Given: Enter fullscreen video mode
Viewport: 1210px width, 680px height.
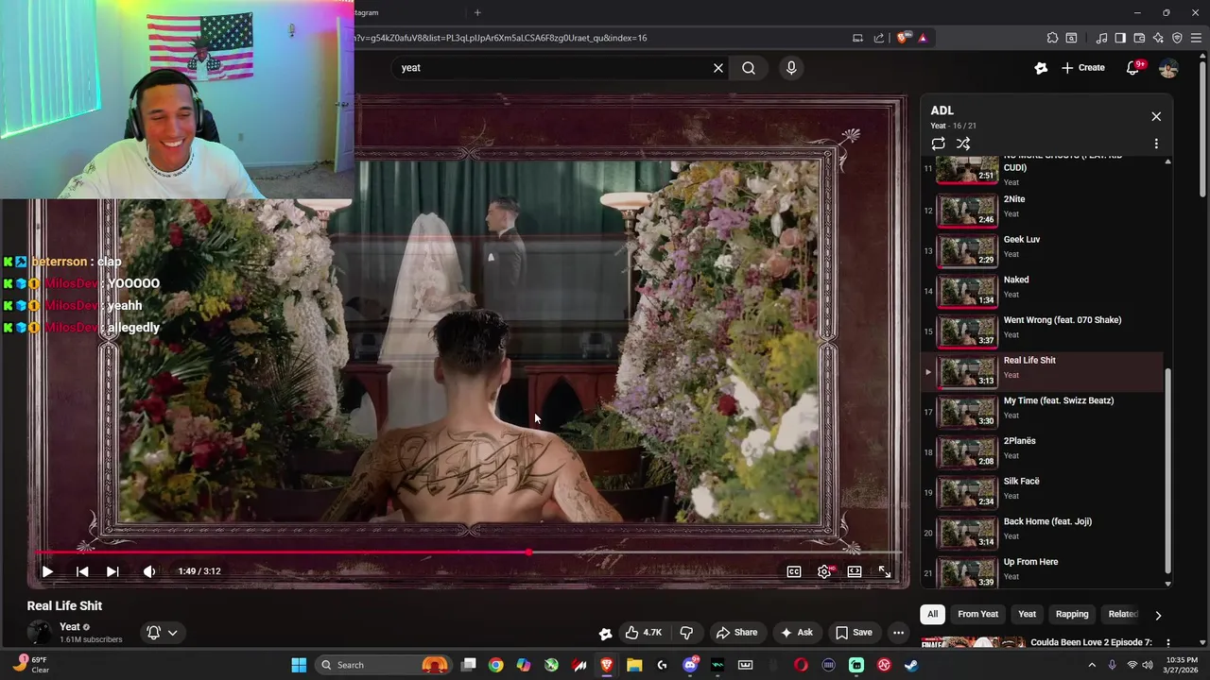Looking at the screenshot, I should pyautogui.click(x=885, y=571).
